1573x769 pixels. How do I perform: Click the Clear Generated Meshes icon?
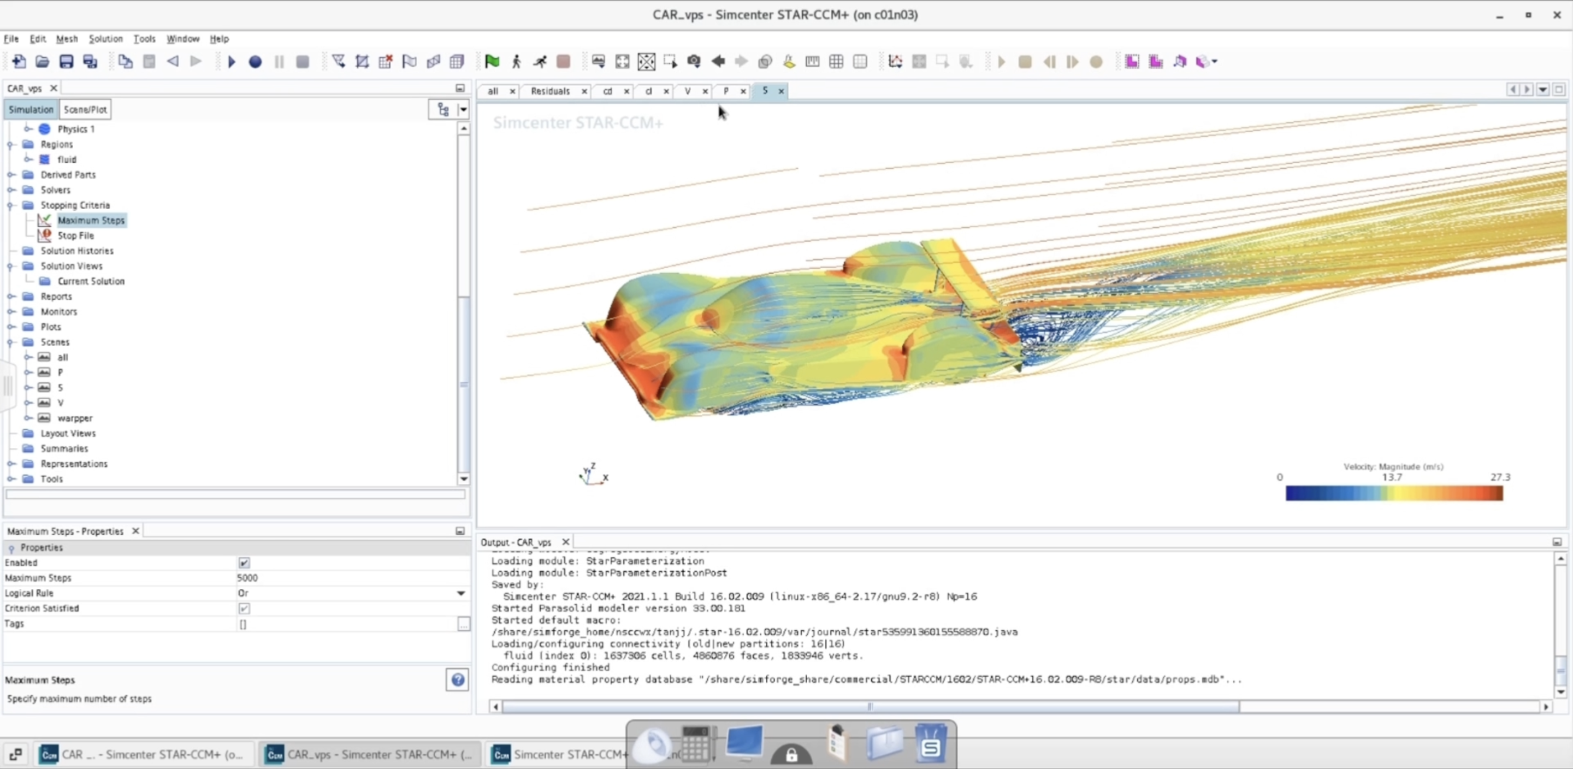coord(385,61)
